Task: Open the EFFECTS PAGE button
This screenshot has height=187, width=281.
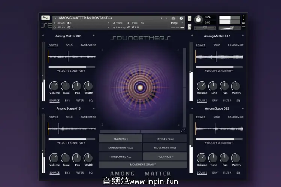Action: click(165, 139)
